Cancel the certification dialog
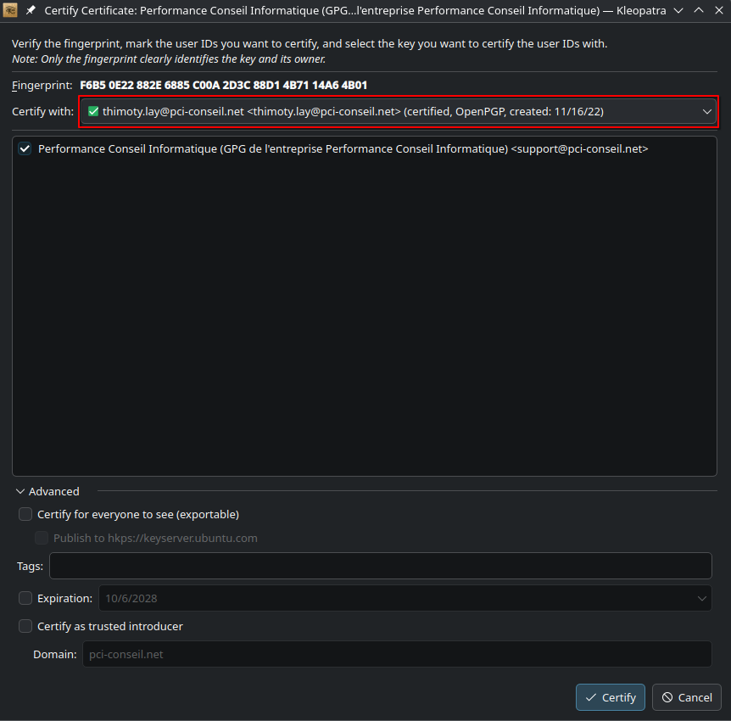731x721 pixels. tap(686, 697)
